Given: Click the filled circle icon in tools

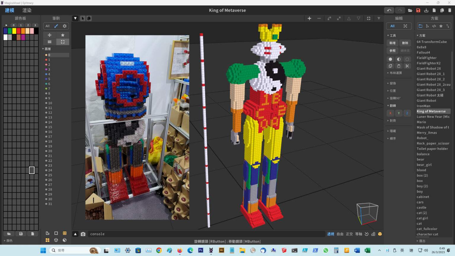Looking at the screenshot, I should 390,59.
